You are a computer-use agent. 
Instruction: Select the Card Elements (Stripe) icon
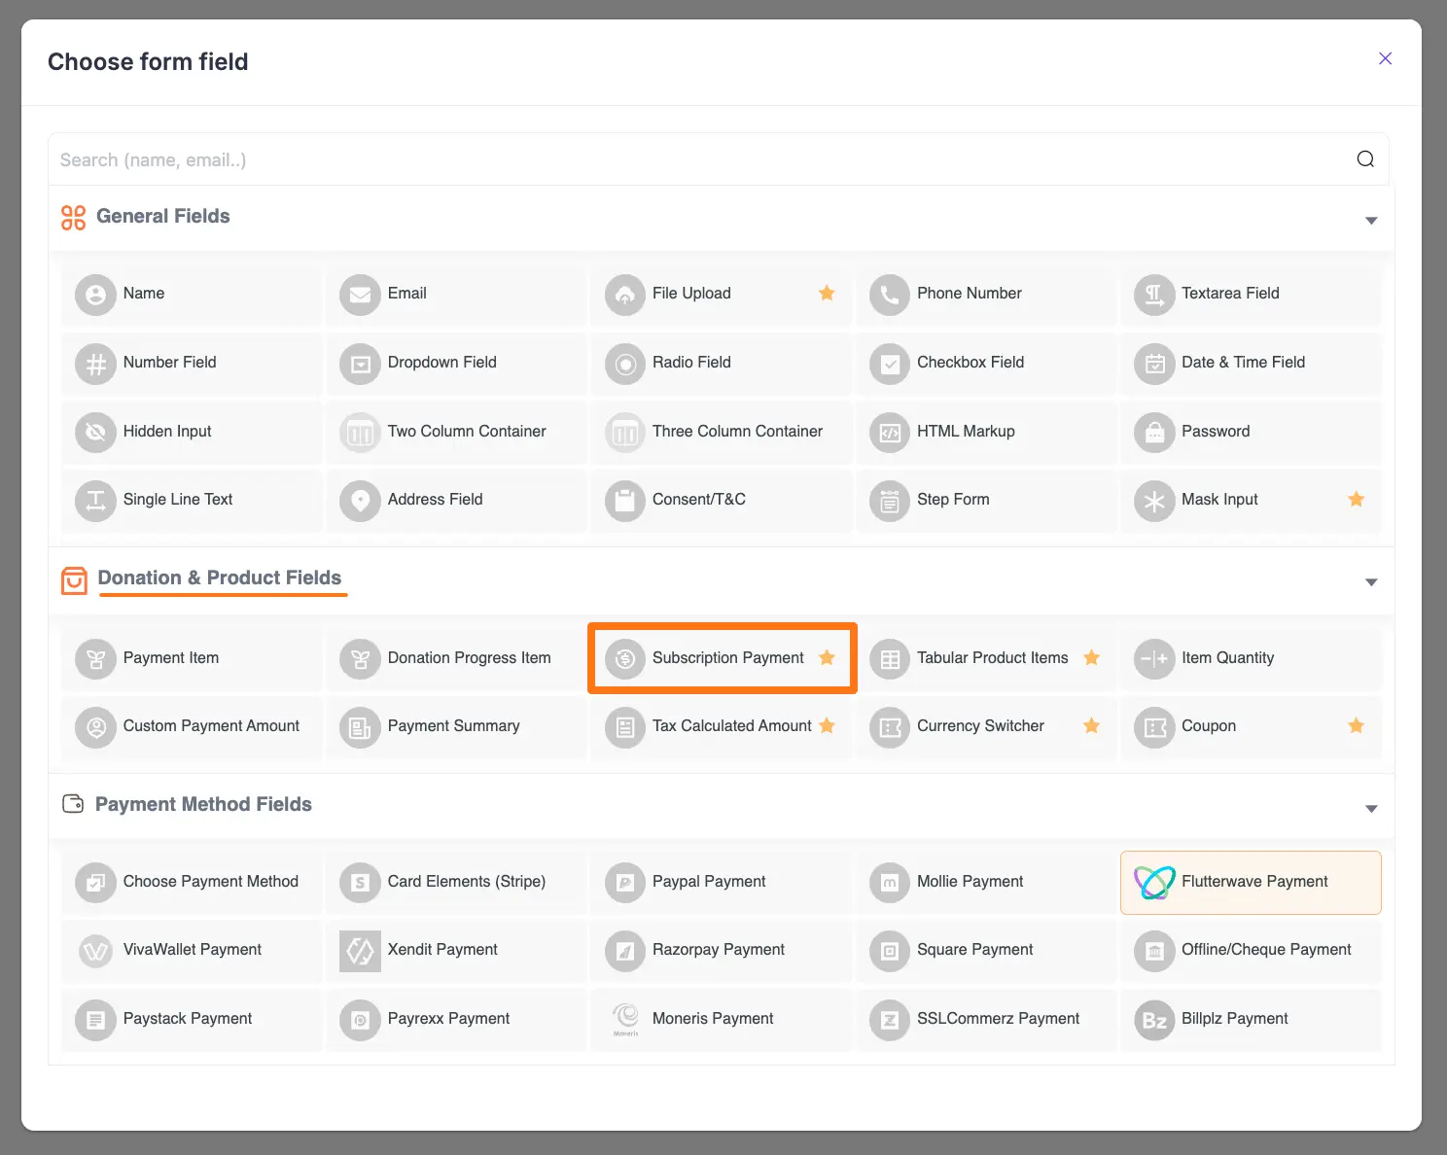pyautogui.click(x=360, y=882)
